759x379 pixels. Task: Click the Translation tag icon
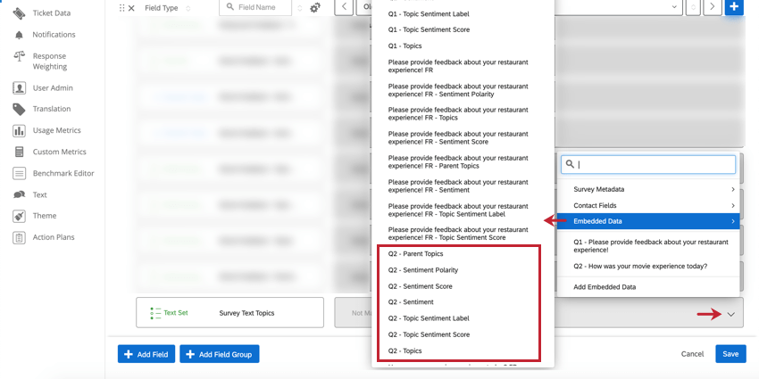click(x=19, y=110)
